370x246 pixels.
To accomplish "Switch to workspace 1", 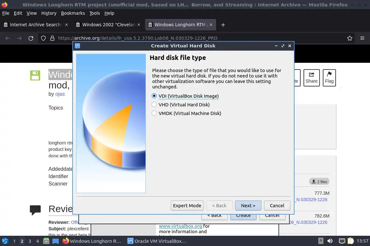I will pos(14,241).
